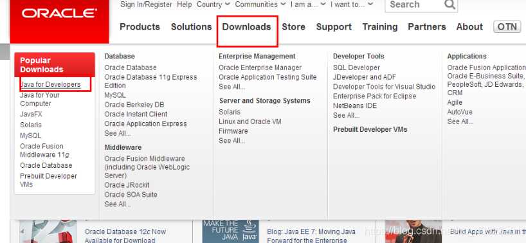Open the Training menu
Screen dimensions: 526x243
380,27
